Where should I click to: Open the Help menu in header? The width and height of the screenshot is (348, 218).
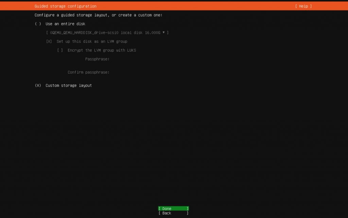(x=303, y=6)
